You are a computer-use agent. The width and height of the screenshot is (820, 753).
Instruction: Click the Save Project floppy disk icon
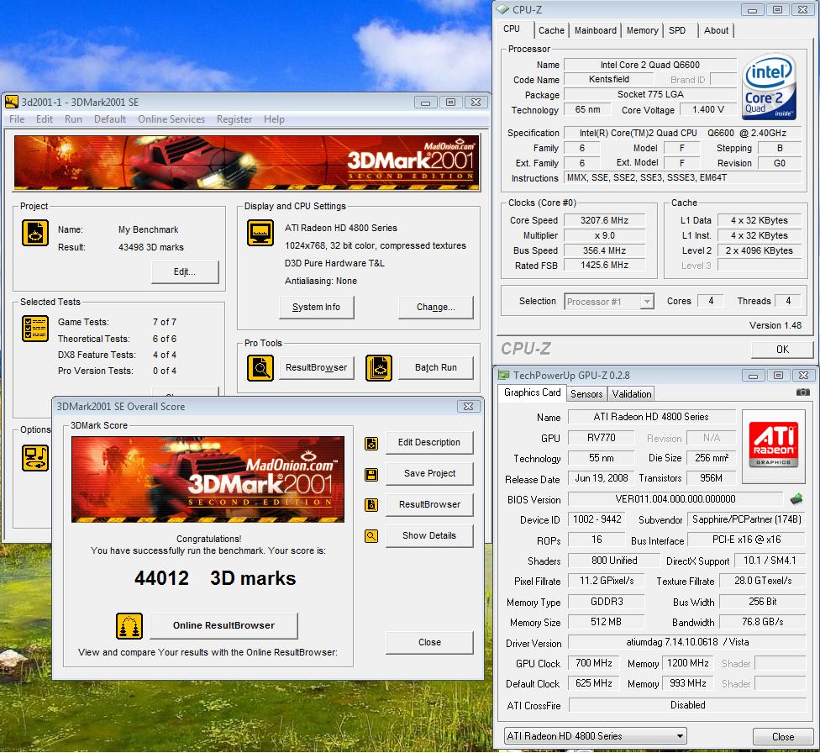click(x=371, y=474)
